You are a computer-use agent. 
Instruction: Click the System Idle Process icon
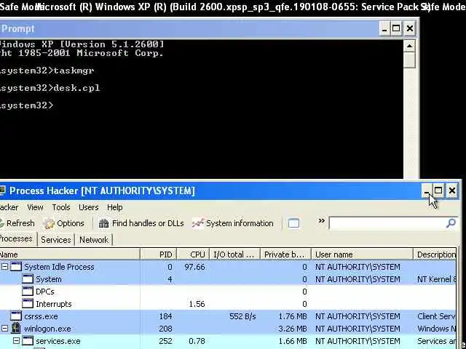click(x=16, y=267)
